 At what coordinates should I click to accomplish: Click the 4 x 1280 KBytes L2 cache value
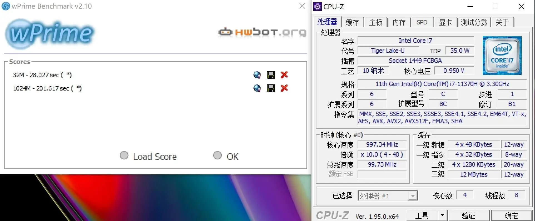474,164
